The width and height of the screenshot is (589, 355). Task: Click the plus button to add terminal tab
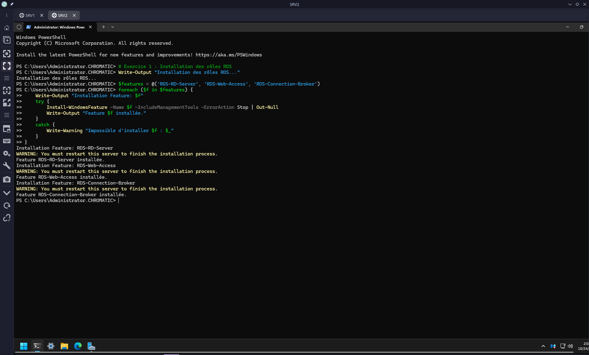[103, 27]
